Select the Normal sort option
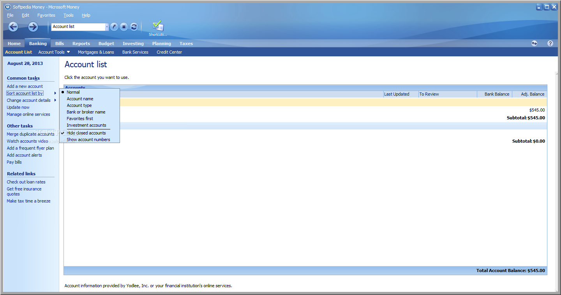This screenshot has width=561, height=295. pyautogui.click(x=73, y=92)
